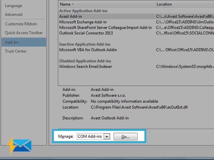Select the Add-Ins category
The image size is (214, 160).
point(24,42)
